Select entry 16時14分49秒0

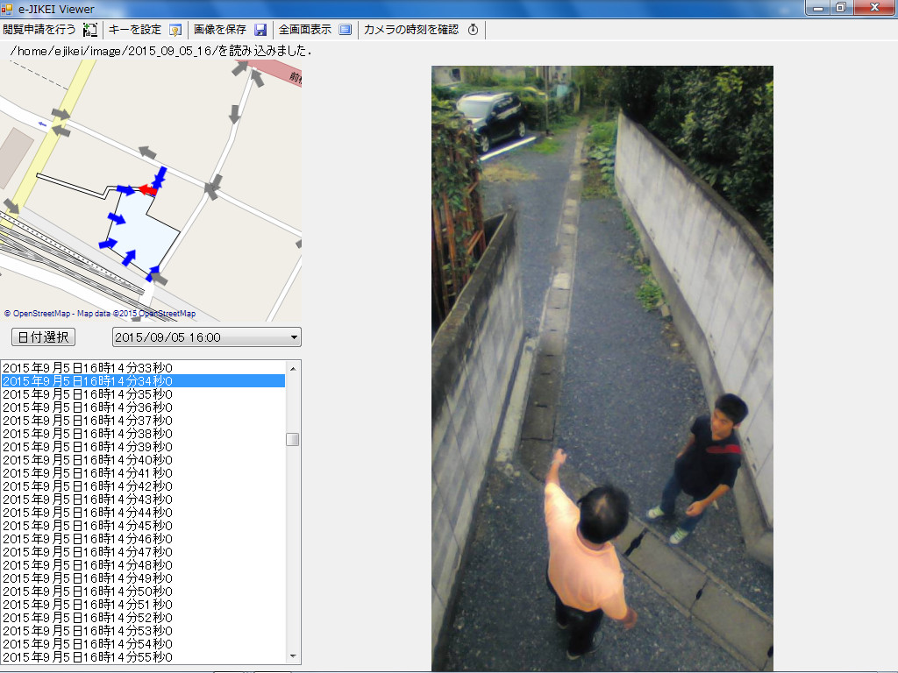(143, 578)
